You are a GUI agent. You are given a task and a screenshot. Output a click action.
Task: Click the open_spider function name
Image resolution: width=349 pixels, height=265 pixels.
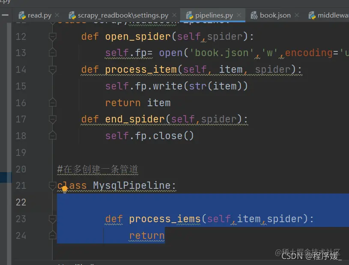[x=138, y=36]
